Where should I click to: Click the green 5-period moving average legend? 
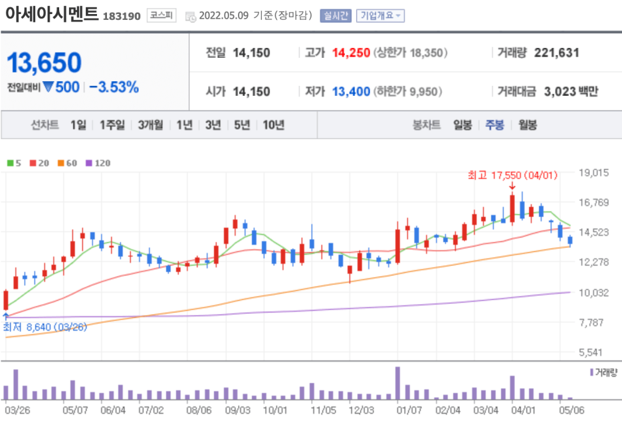[14, 163]
